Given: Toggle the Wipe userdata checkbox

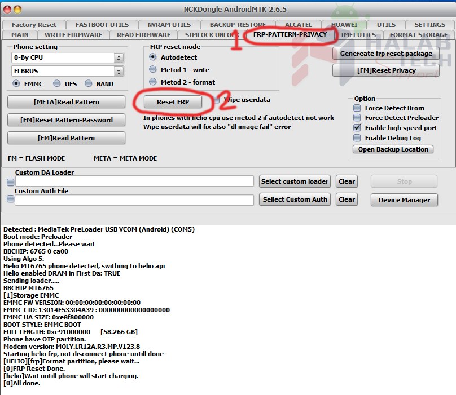Looking at the screenshot, I should tap(217, 100).
